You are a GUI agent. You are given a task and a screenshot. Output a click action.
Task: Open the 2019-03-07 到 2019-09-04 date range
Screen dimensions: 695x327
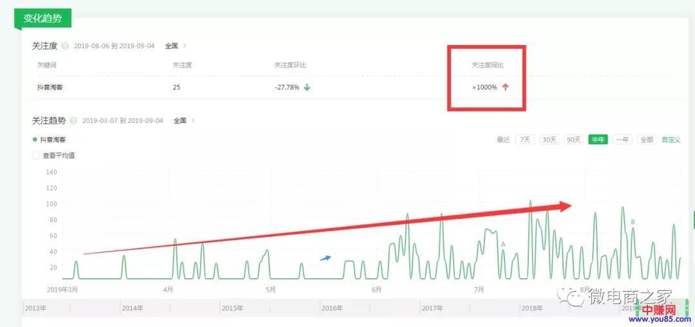[122, 120]
